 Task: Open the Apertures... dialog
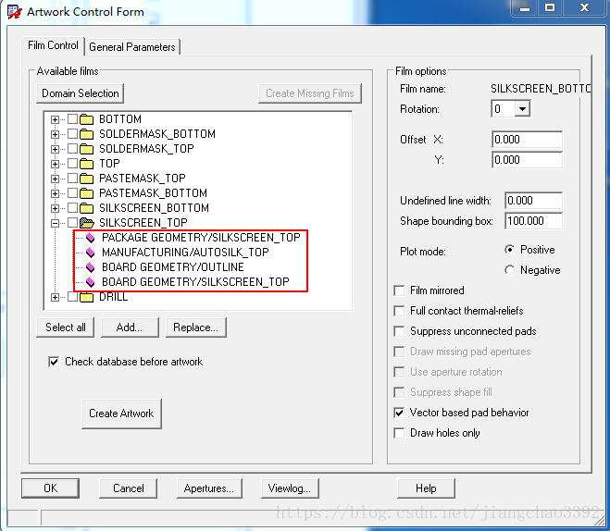tap(209, 488)
